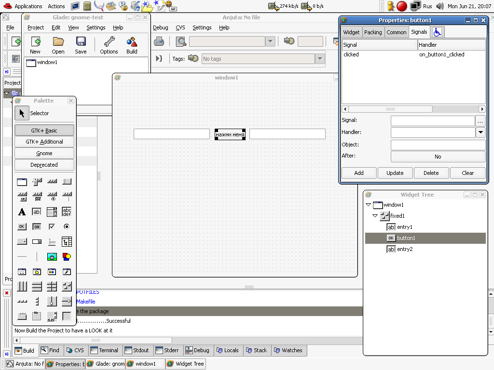Switch palette to Deprecated widgets

(x=44, y=165)
